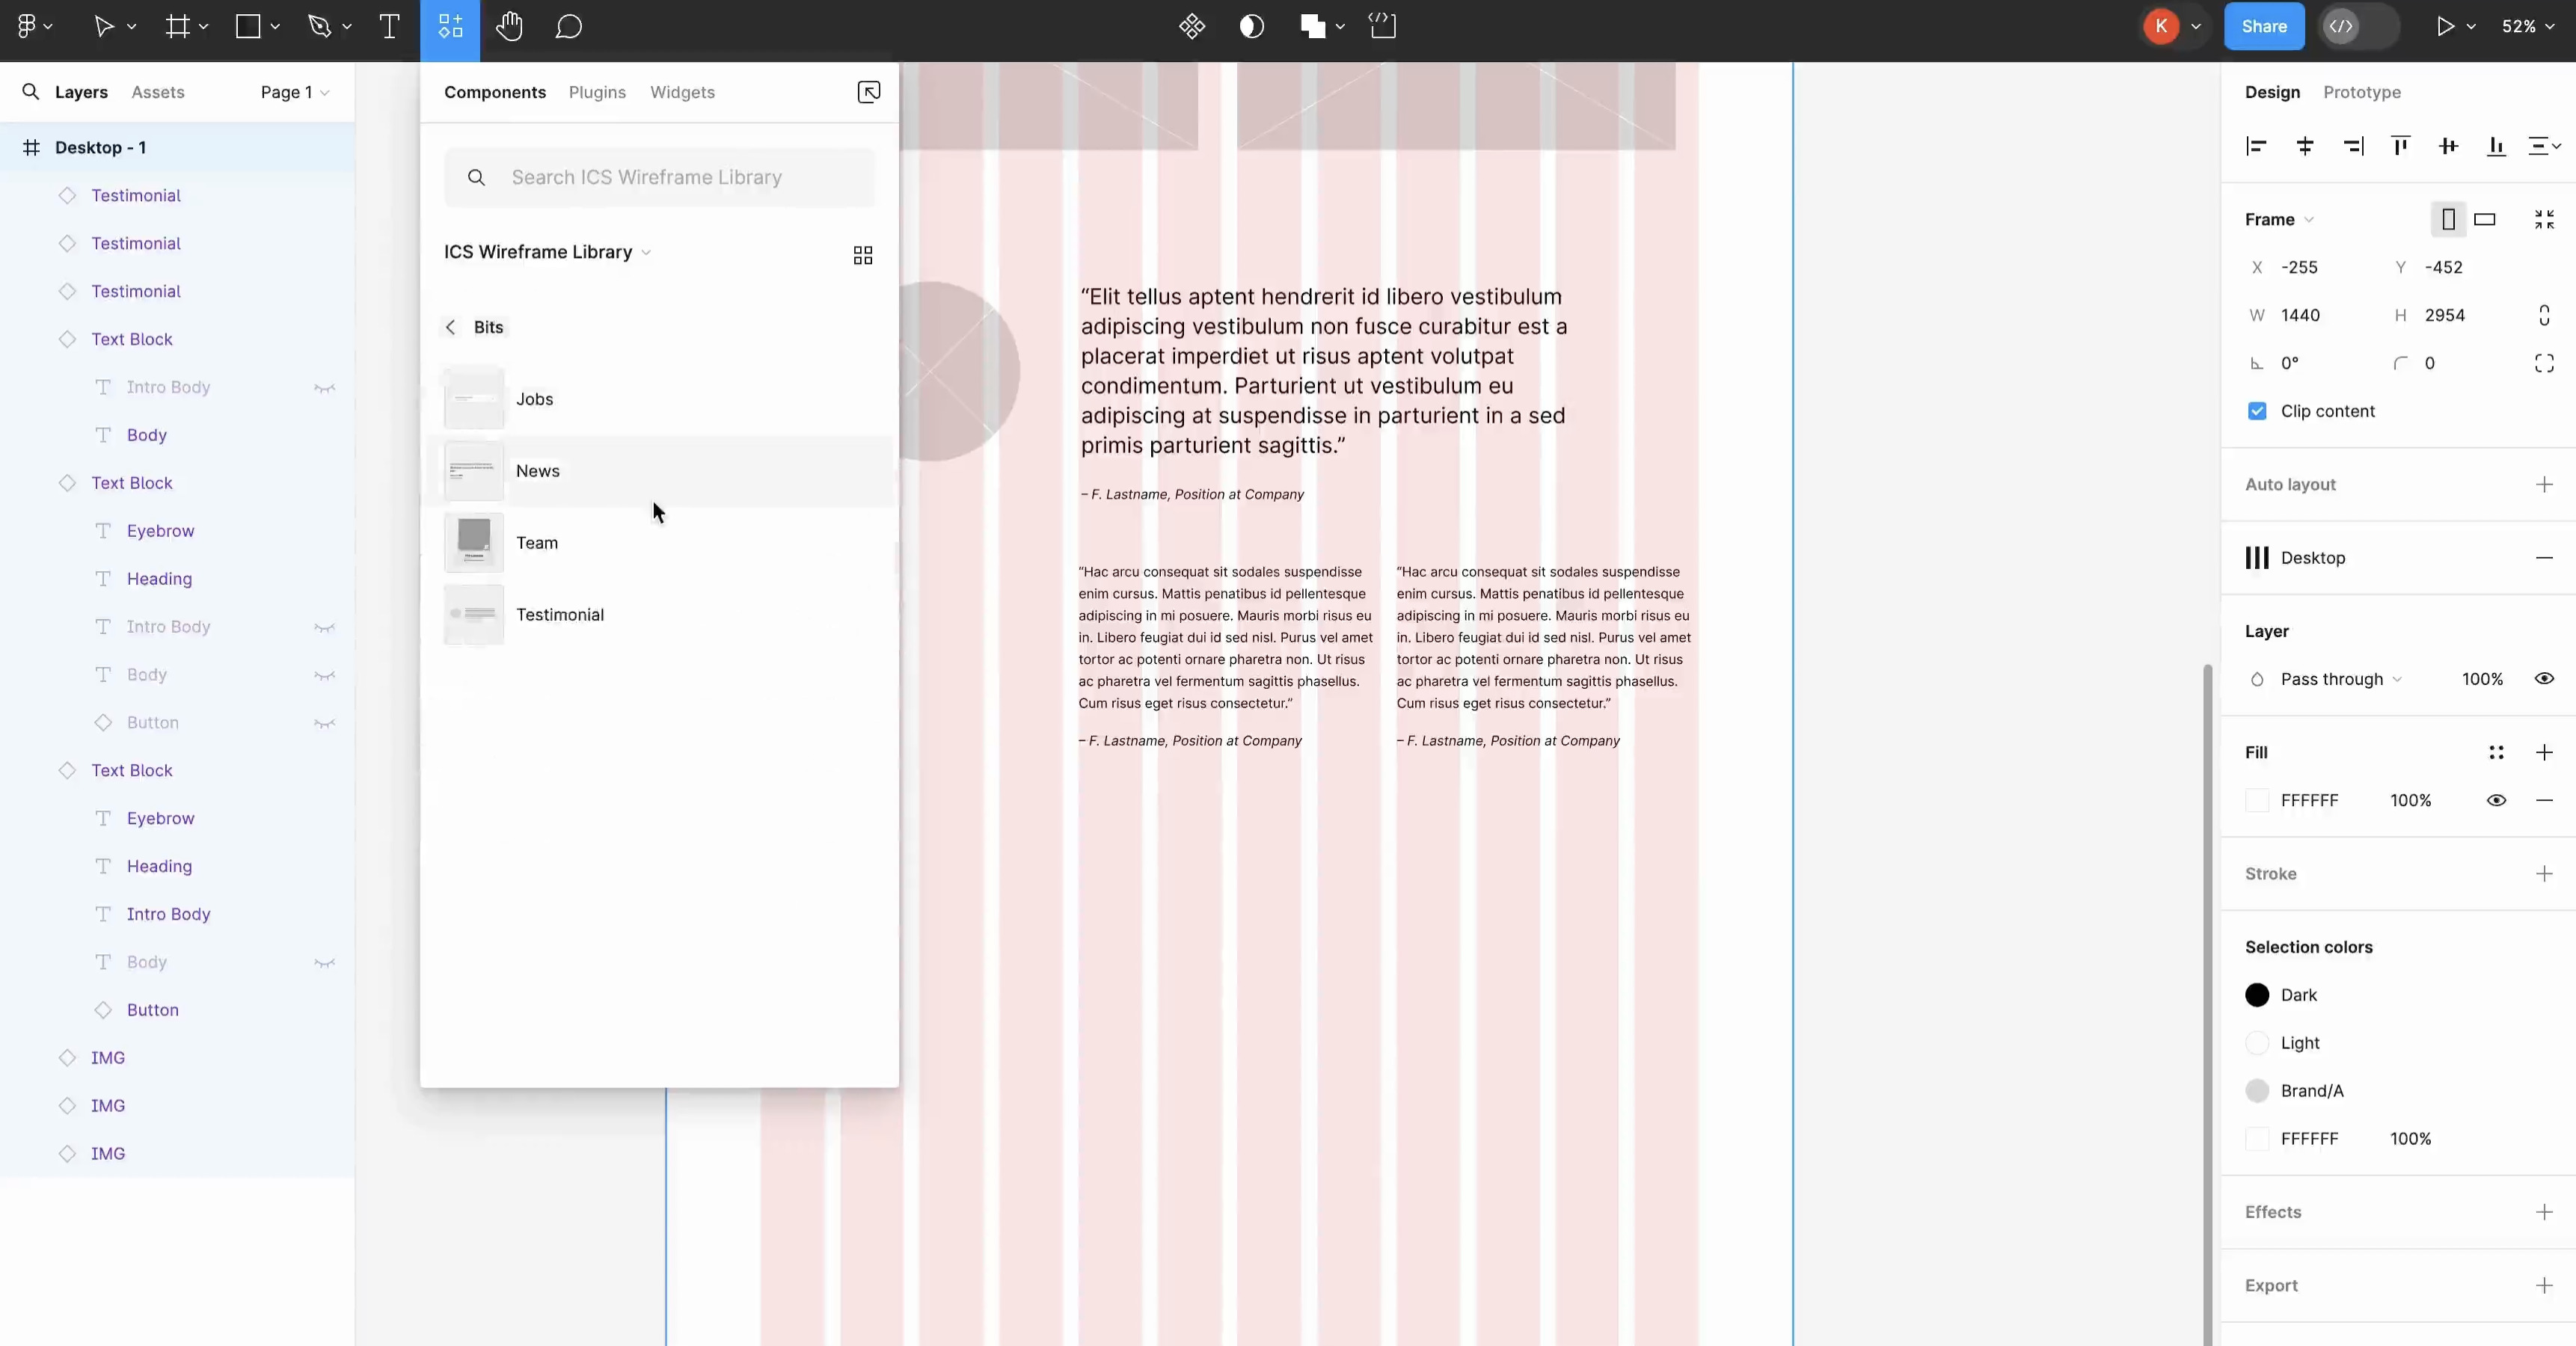Viewport: 2576px width, 1346px height.
Task: Pop out the Components panel window
Action: (868, 92)
